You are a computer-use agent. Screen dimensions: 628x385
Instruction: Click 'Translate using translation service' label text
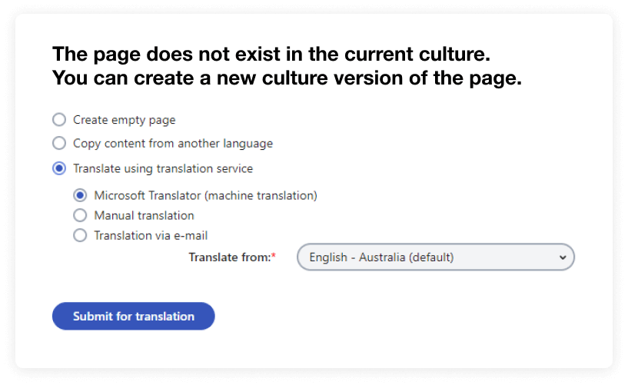pos(162,168)
